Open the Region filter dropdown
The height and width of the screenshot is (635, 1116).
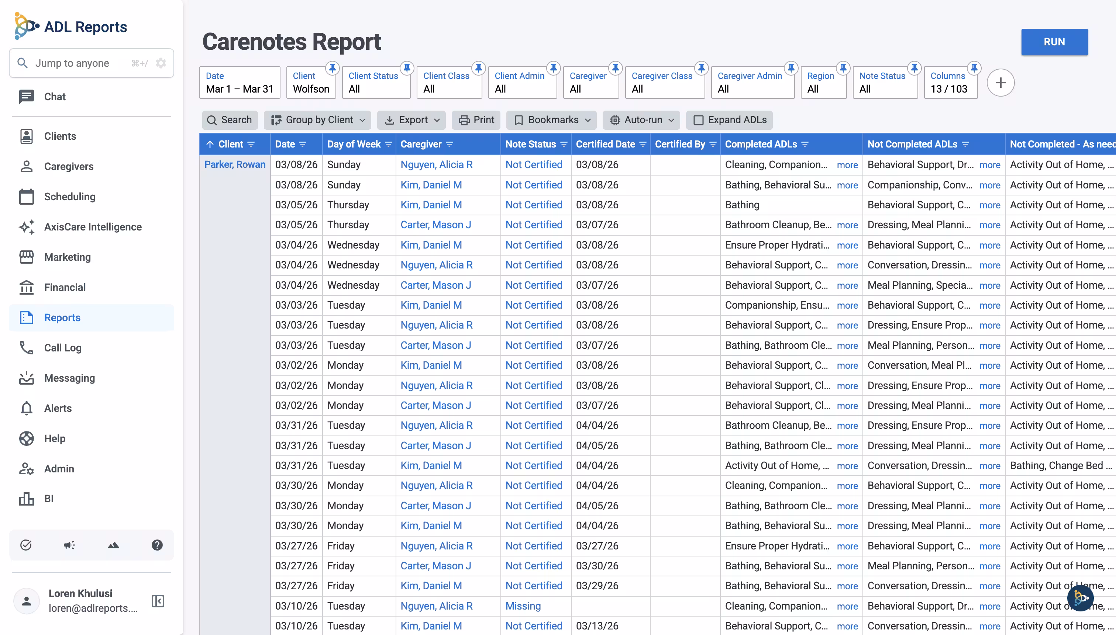[824, 83]
